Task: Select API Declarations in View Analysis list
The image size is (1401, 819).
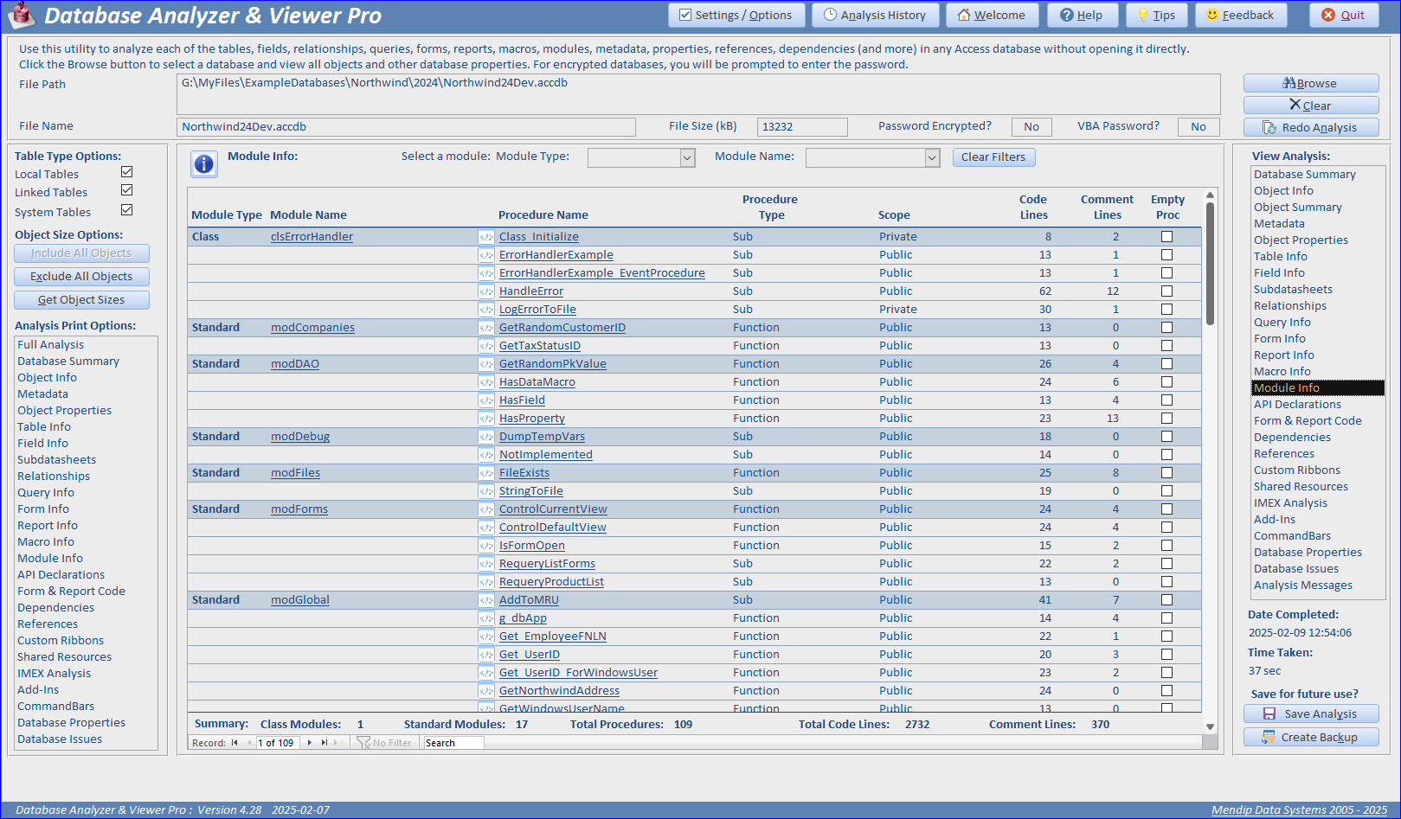Action: pyautogui.click(x=1297, y=405)
